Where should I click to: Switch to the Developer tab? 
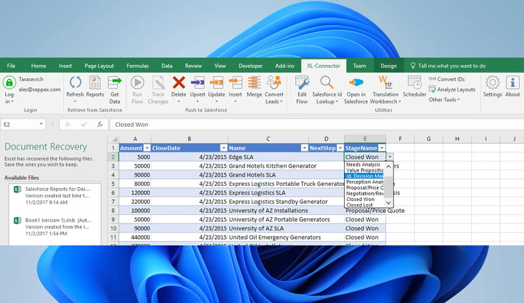click(x=250, y=66)
